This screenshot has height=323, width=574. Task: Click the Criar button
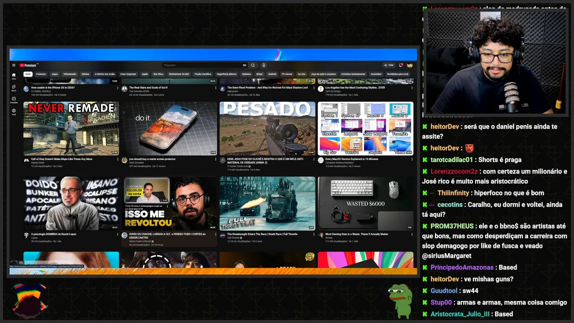click(x=389, y=65)
